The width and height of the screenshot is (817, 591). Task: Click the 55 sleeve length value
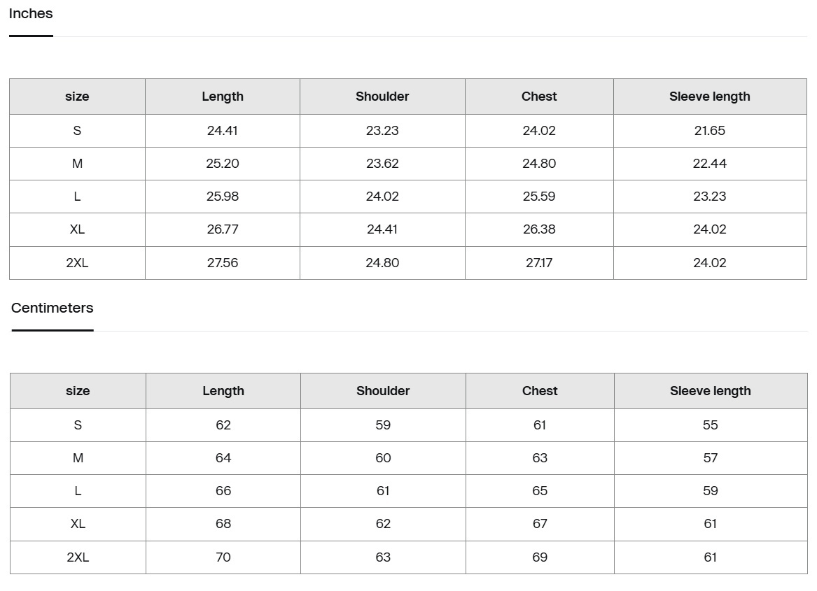[x=710, y=425]
